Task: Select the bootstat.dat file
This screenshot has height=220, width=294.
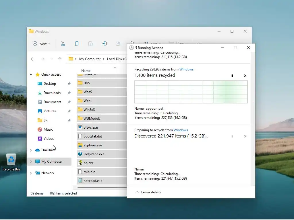Action: (x=102, y=136)
